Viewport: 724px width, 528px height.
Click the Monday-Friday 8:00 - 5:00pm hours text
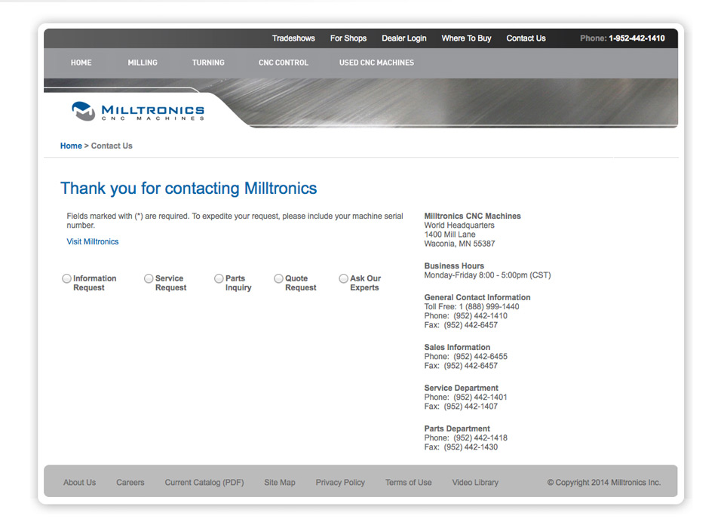tap(487, 275)
